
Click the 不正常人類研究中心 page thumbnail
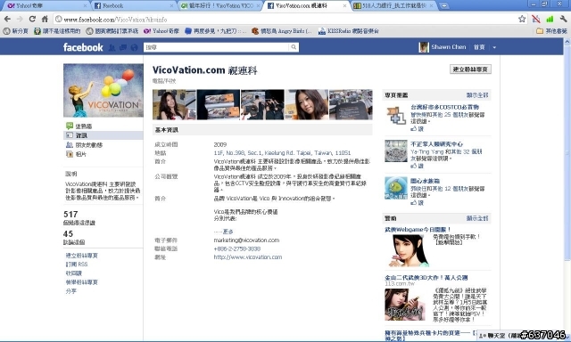click(396, 151)
